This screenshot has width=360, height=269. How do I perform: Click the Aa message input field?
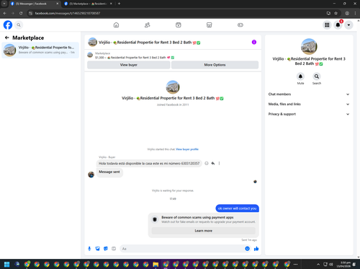click(x=182, y=249)
